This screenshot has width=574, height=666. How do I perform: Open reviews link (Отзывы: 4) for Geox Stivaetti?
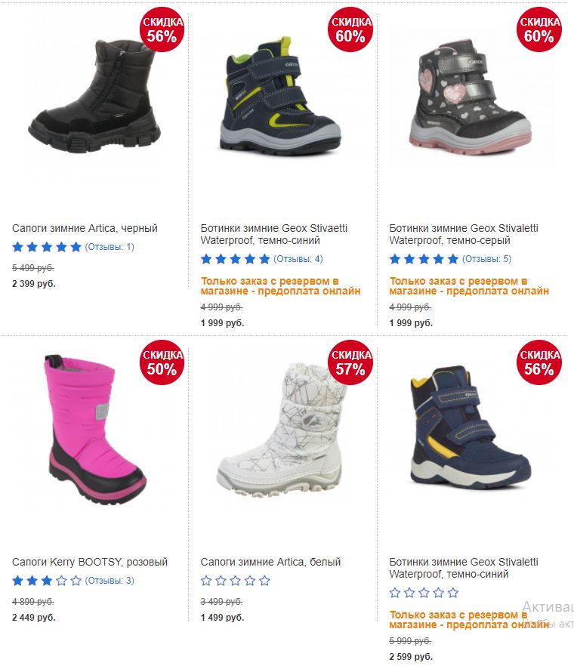coord(298,259)
